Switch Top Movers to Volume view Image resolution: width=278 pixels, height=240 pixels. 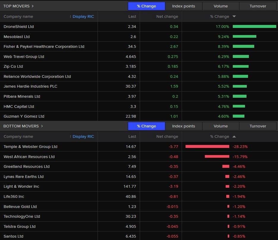[221, 6]
